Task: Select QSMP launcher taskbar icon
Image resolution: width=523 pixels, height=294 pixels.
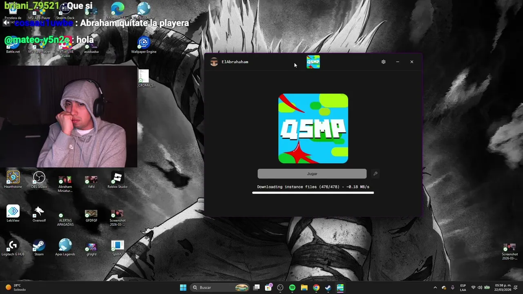Action: click(340, 287)
